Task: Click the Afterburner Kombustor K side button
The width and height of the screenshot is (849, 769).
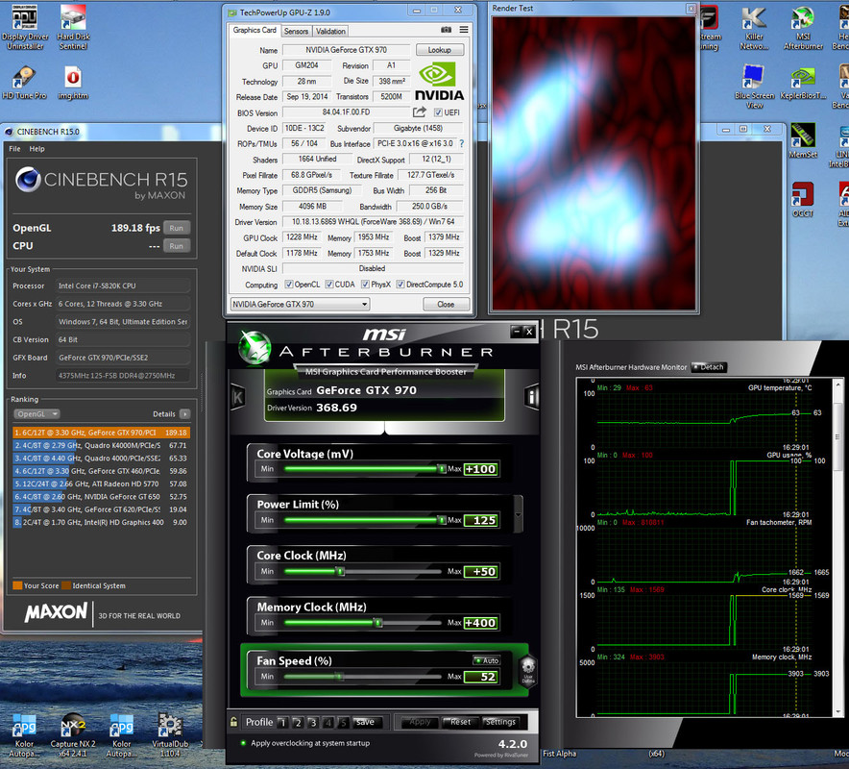Action: pyautogui.click(x=237, y=398)
